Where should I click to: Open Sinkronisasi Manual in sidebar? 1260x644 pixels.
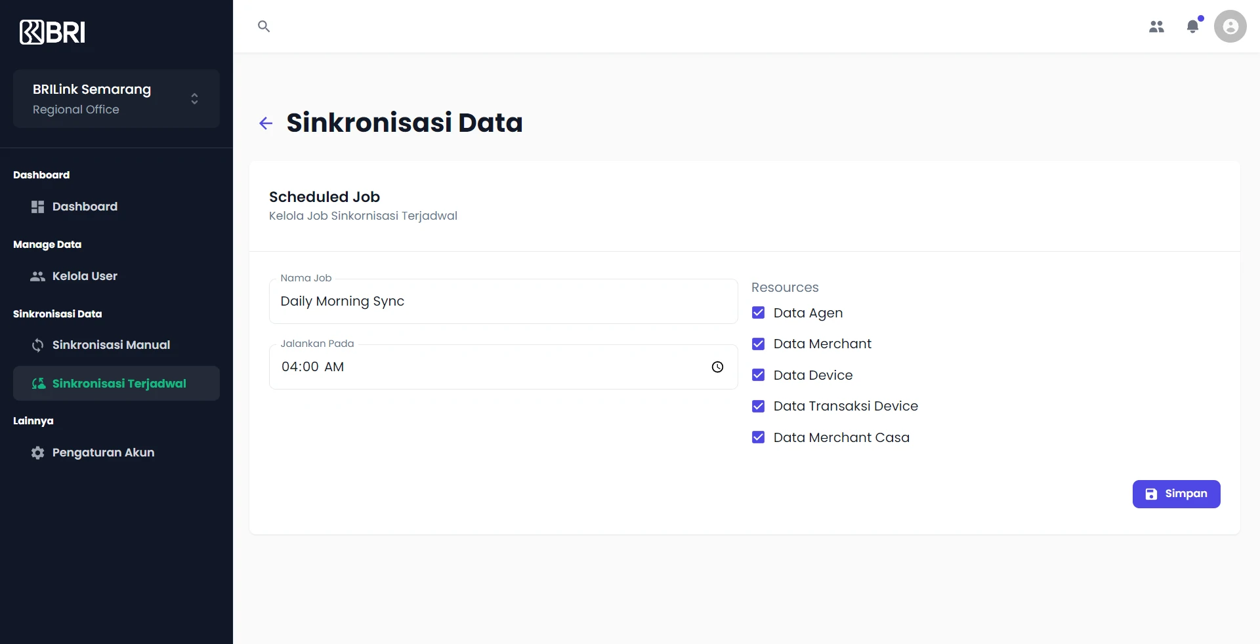pyautogui.click(x=111, y=345)
